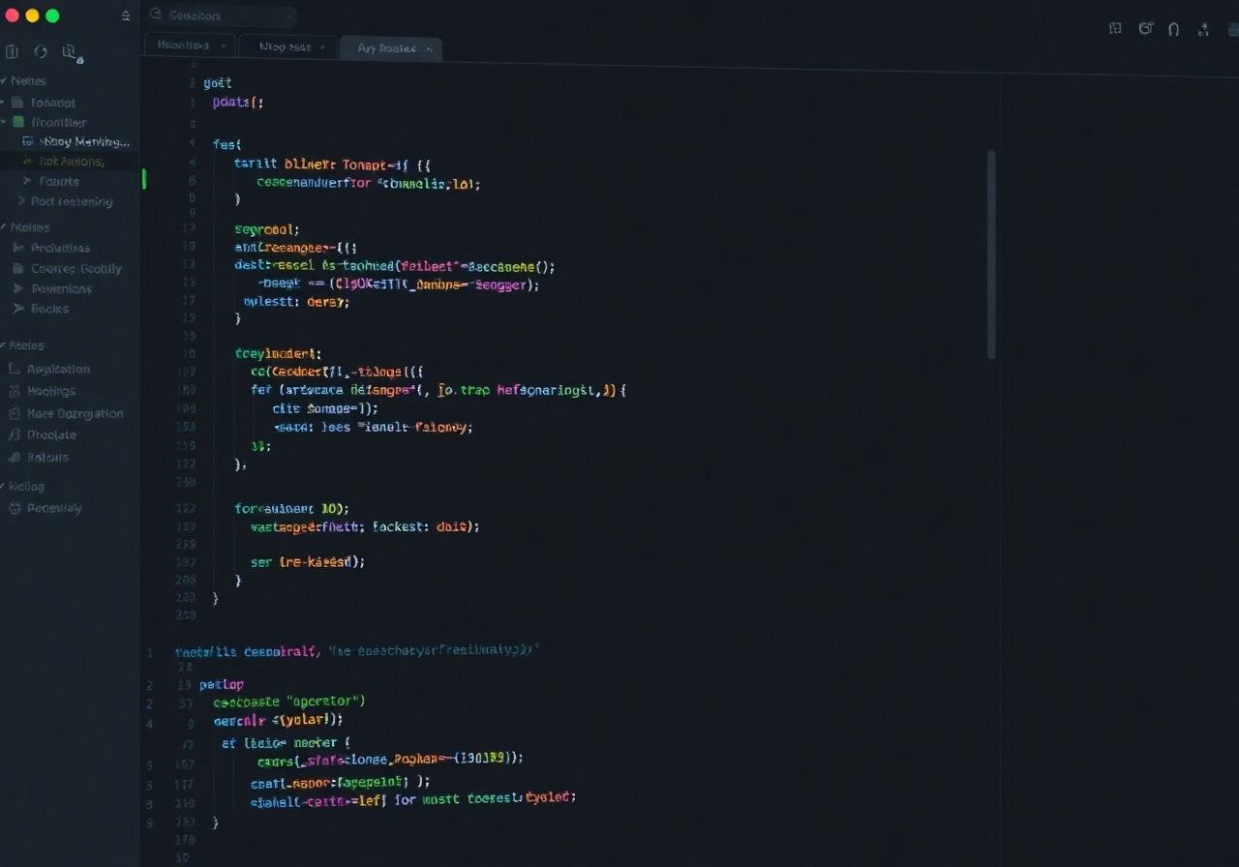Screen dimensions: 1239x867
Task: Click the collapse icon beside the window buttons
Action: point(126,16)
